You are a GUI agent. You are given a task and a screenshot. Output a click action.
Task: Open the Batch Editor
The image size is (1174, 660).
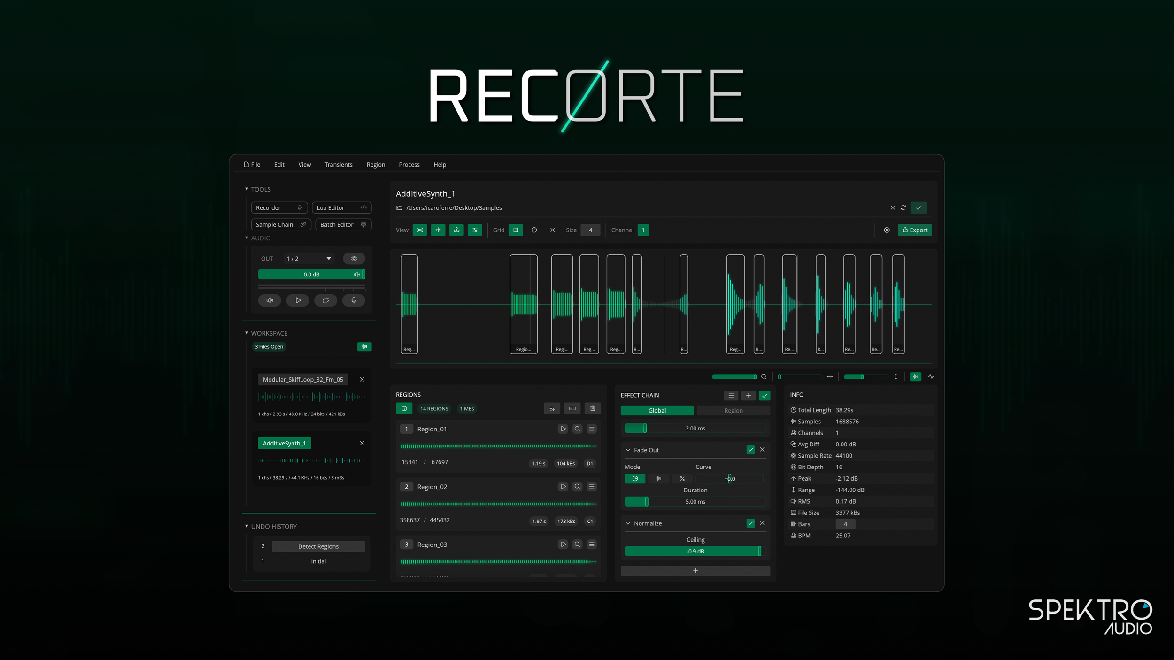coord(343,224)
